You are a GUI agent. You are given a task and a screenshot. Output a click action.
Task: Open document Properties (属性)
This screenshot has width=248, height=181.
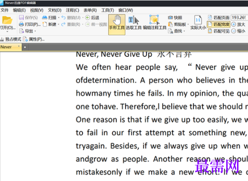point(34,39)
